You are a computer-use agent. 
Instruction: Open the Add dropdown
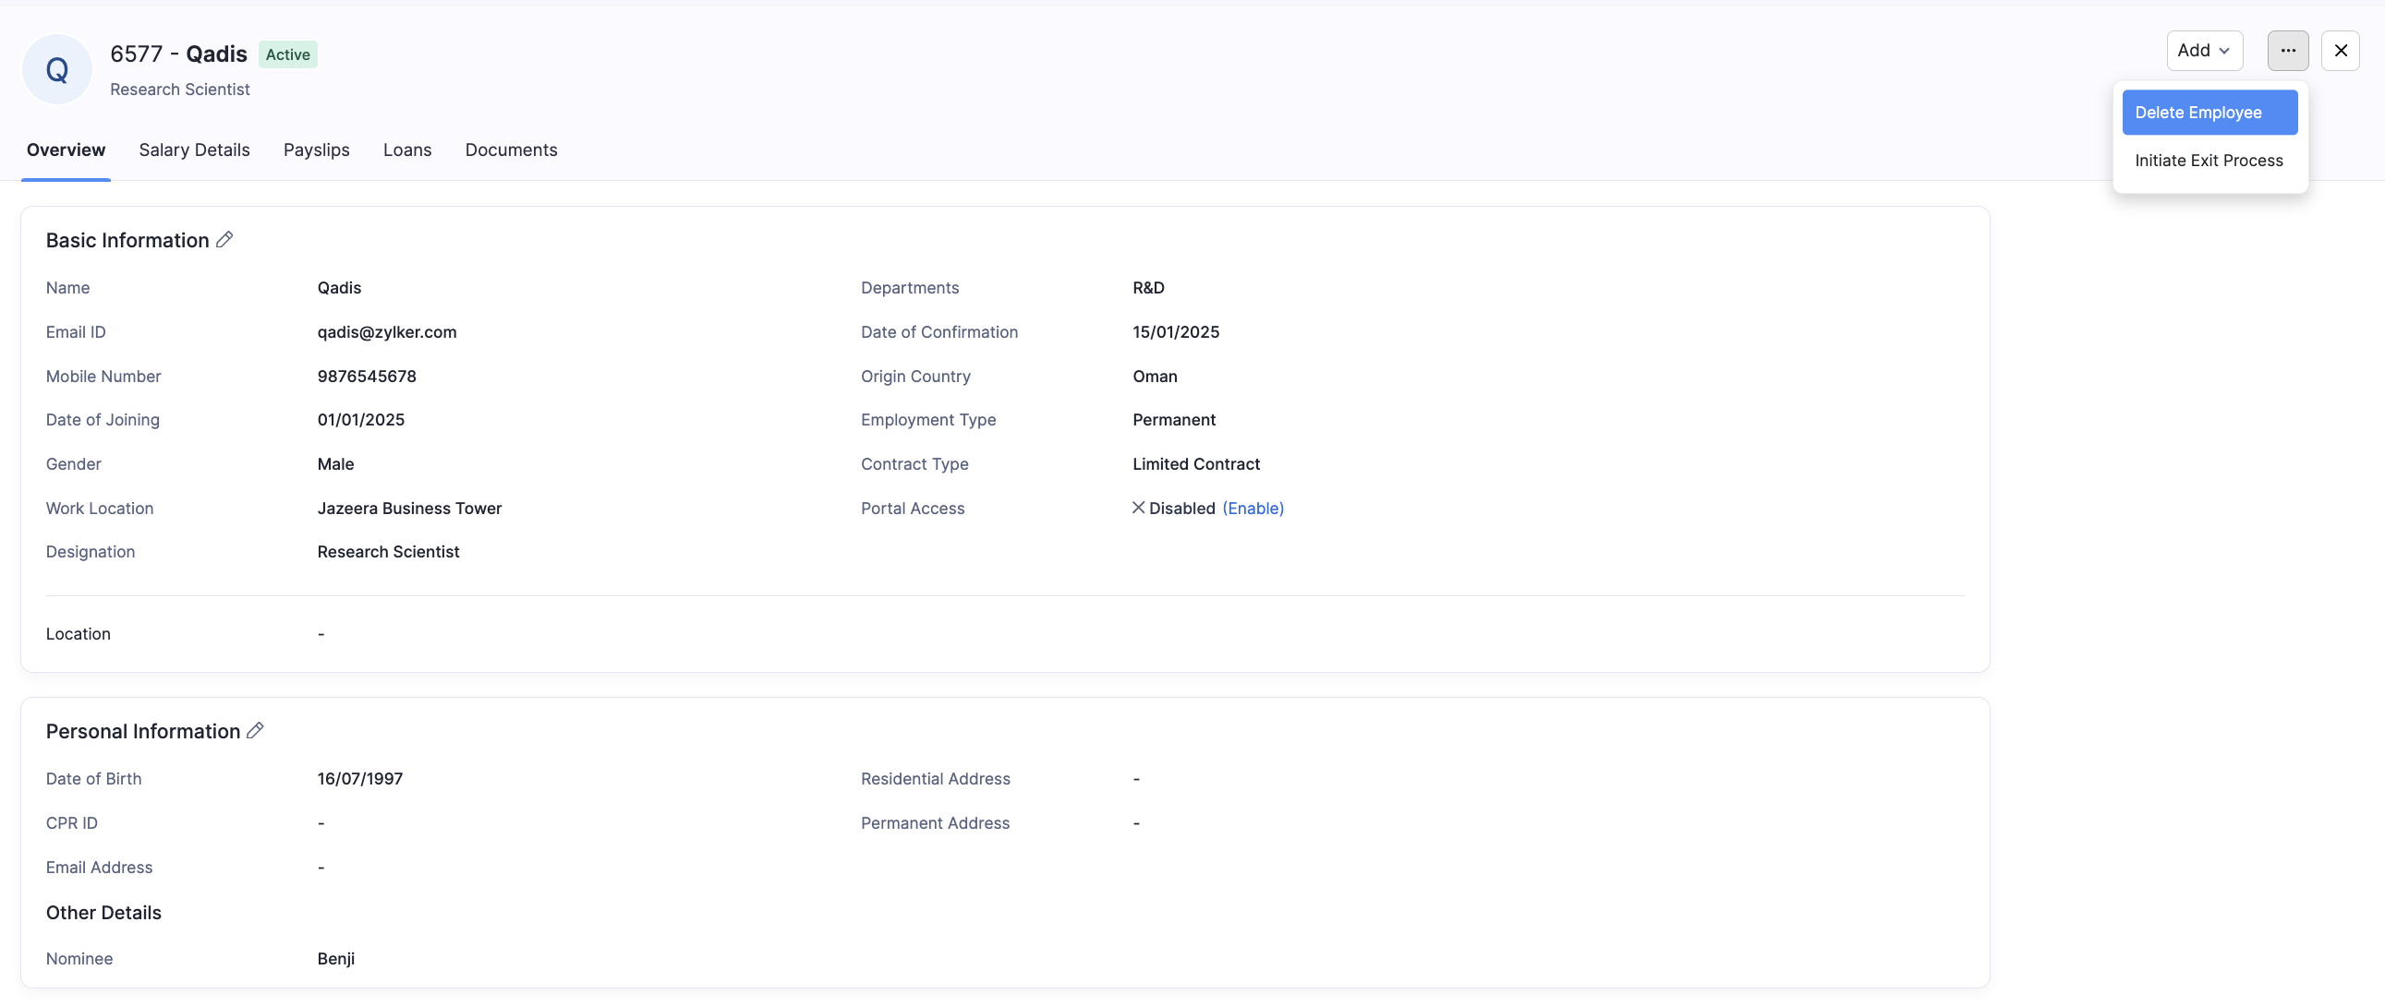tap(2205, 51)
